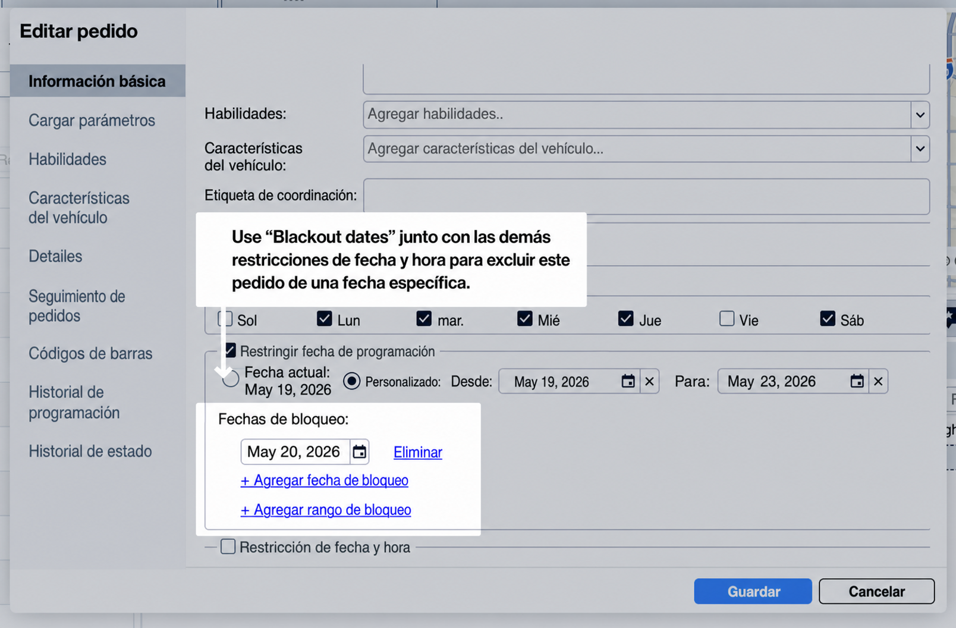956x628 pixels.
Task: Toggle the Sol day checkbox
Action: 225,319
